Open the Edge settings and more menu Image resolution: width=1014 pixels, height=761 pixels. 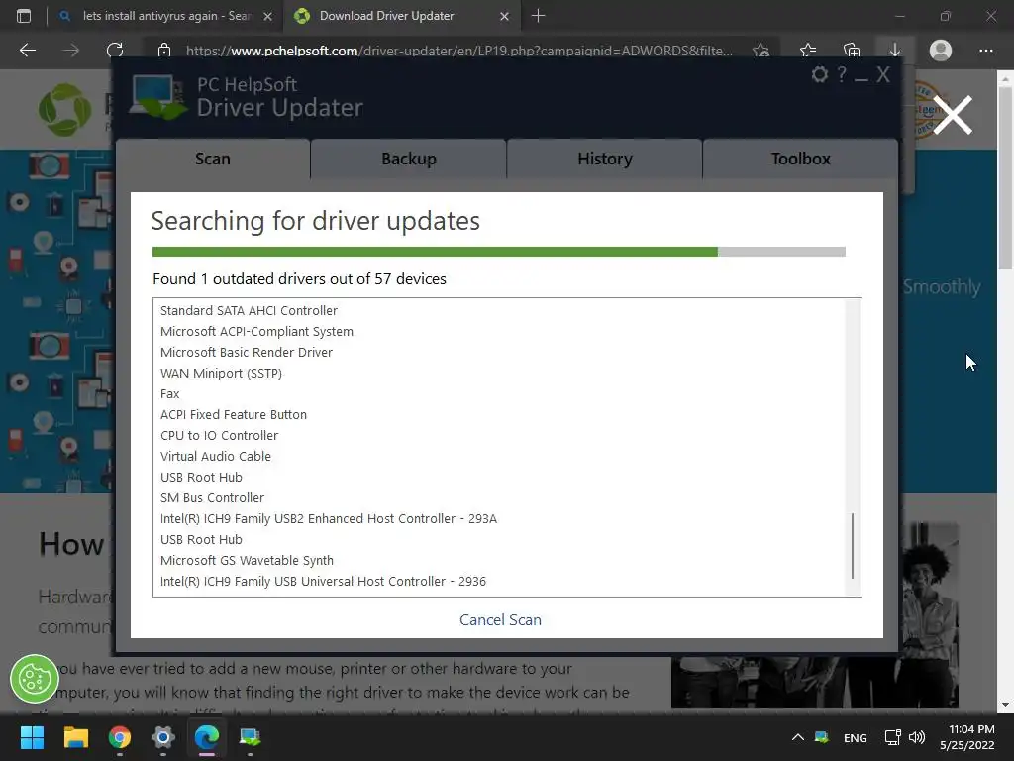pos(985,50)
